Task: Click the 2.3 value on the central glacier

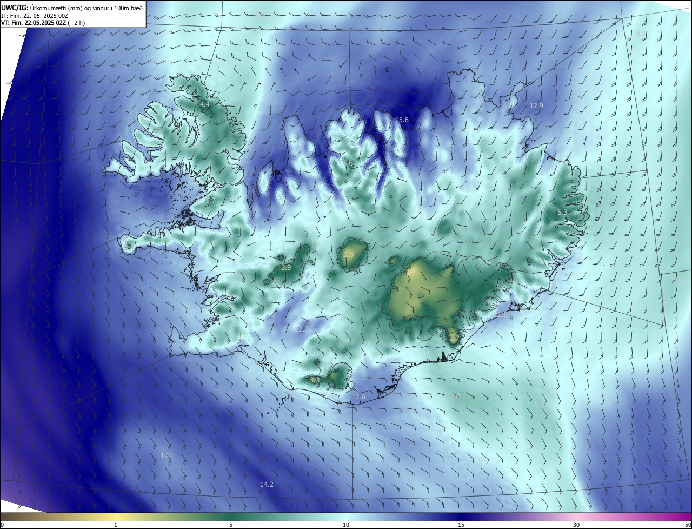Action: [x=348, y=254]
